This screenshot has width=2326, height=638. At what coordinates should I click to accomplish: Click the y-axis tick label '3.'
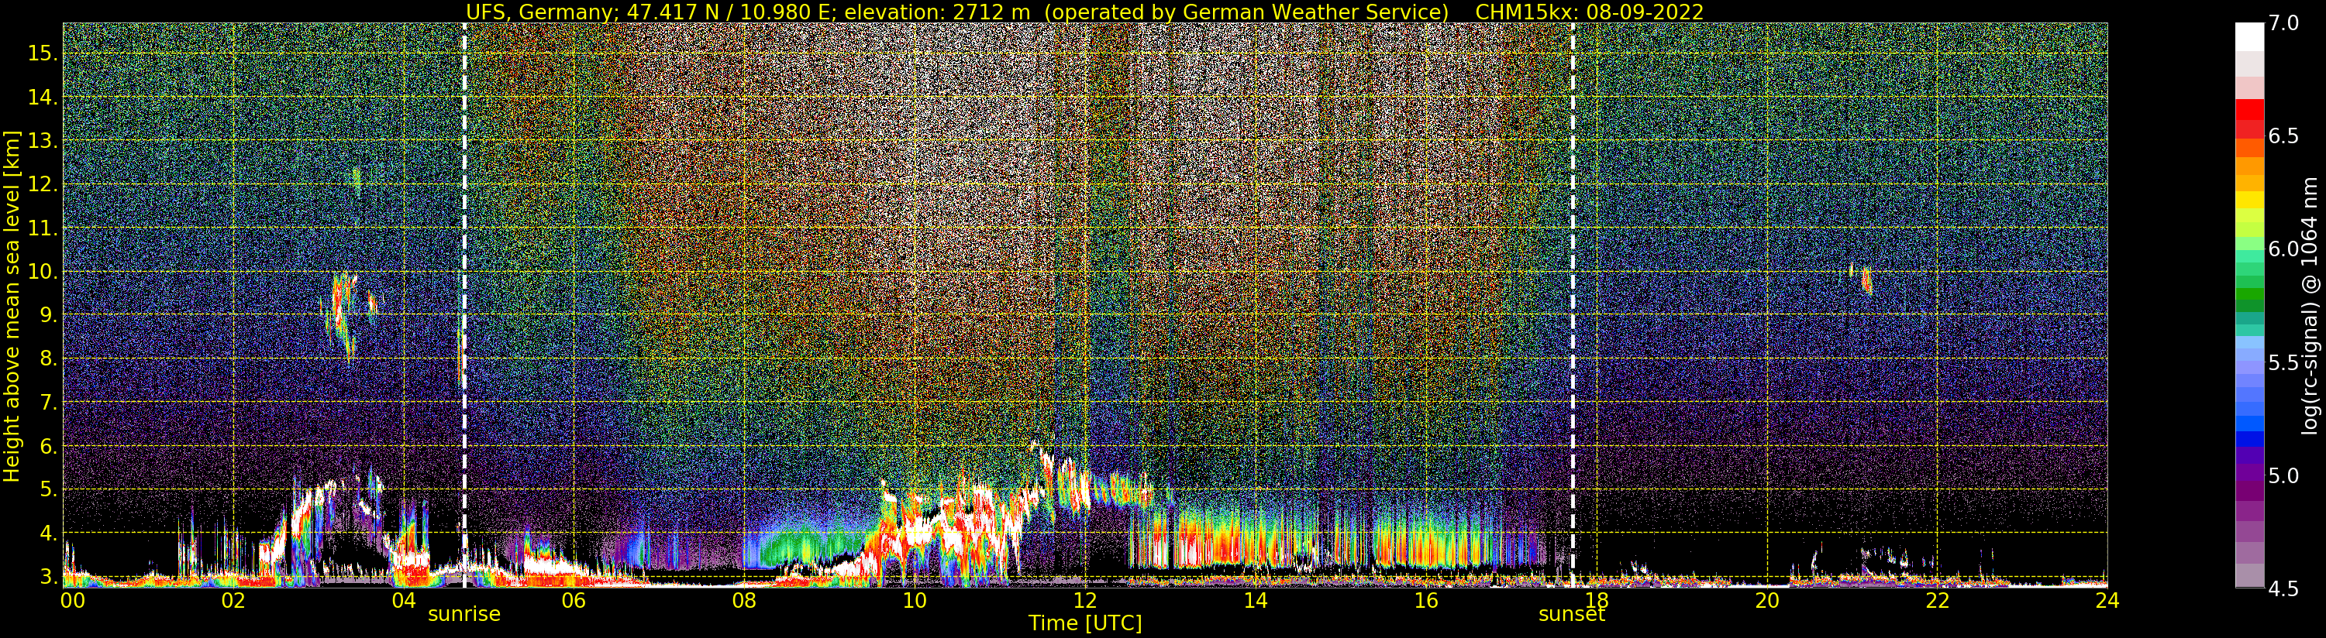click(48, 577)
